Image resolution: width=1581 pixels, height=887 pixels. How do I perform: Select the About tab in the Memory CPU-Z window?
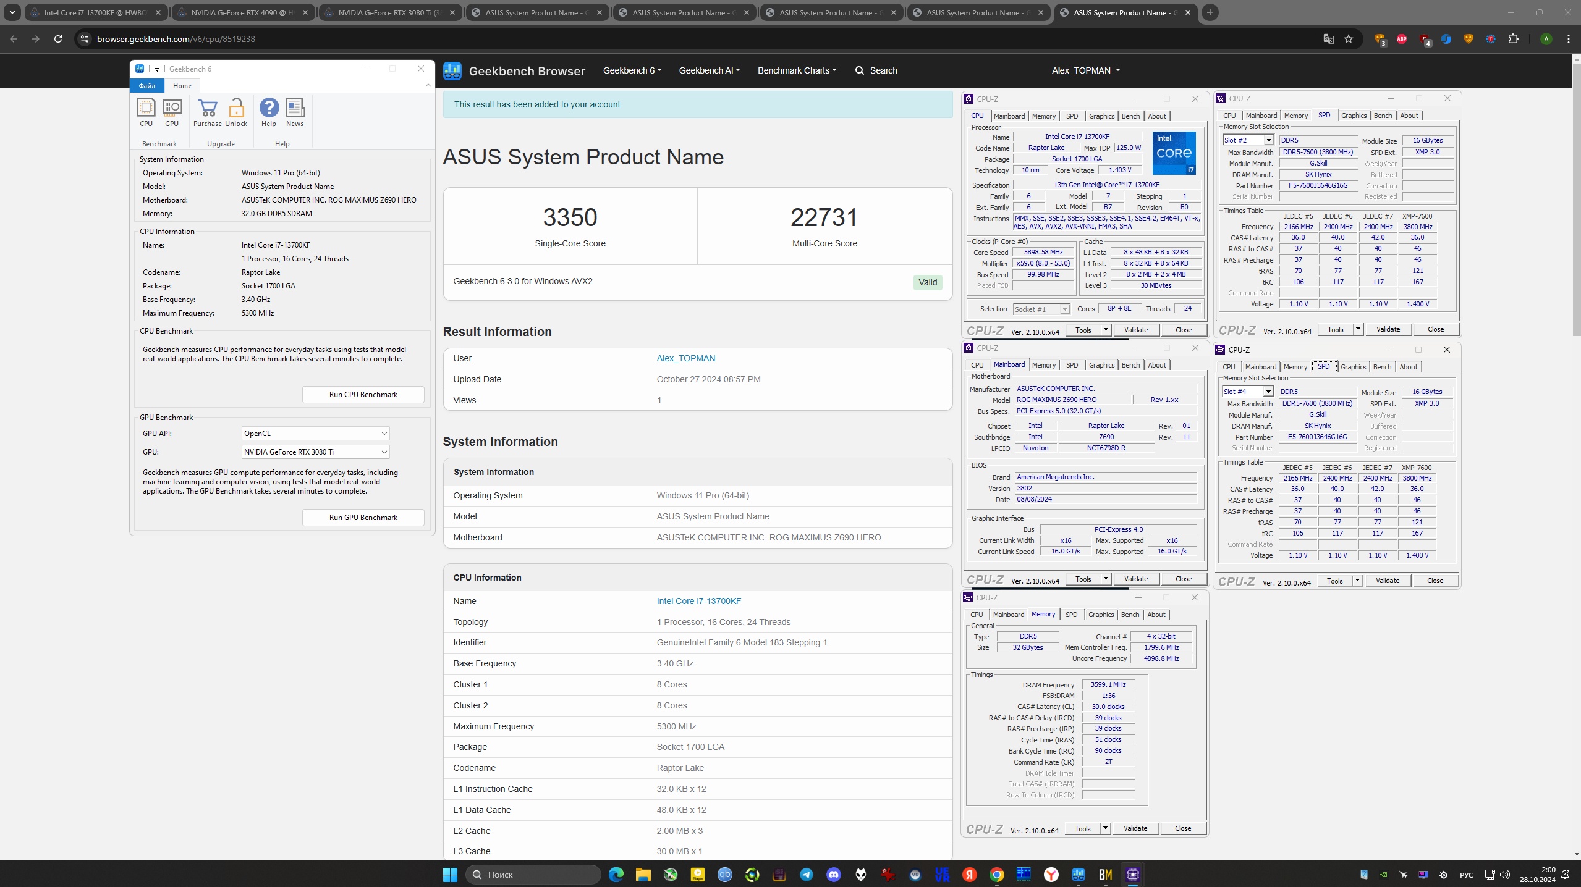click(1156, 615)
